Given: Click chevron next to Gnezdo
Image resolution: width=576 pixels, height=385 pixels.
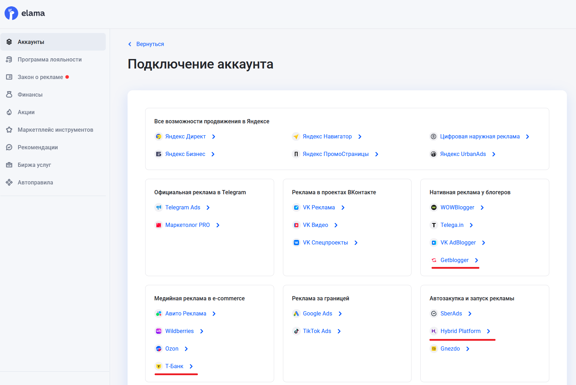Looking at the screenshot, I should (468, 349).
